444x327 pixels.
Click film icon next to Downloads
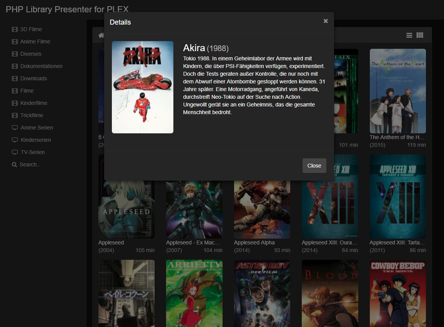click(x=15, y=78)
